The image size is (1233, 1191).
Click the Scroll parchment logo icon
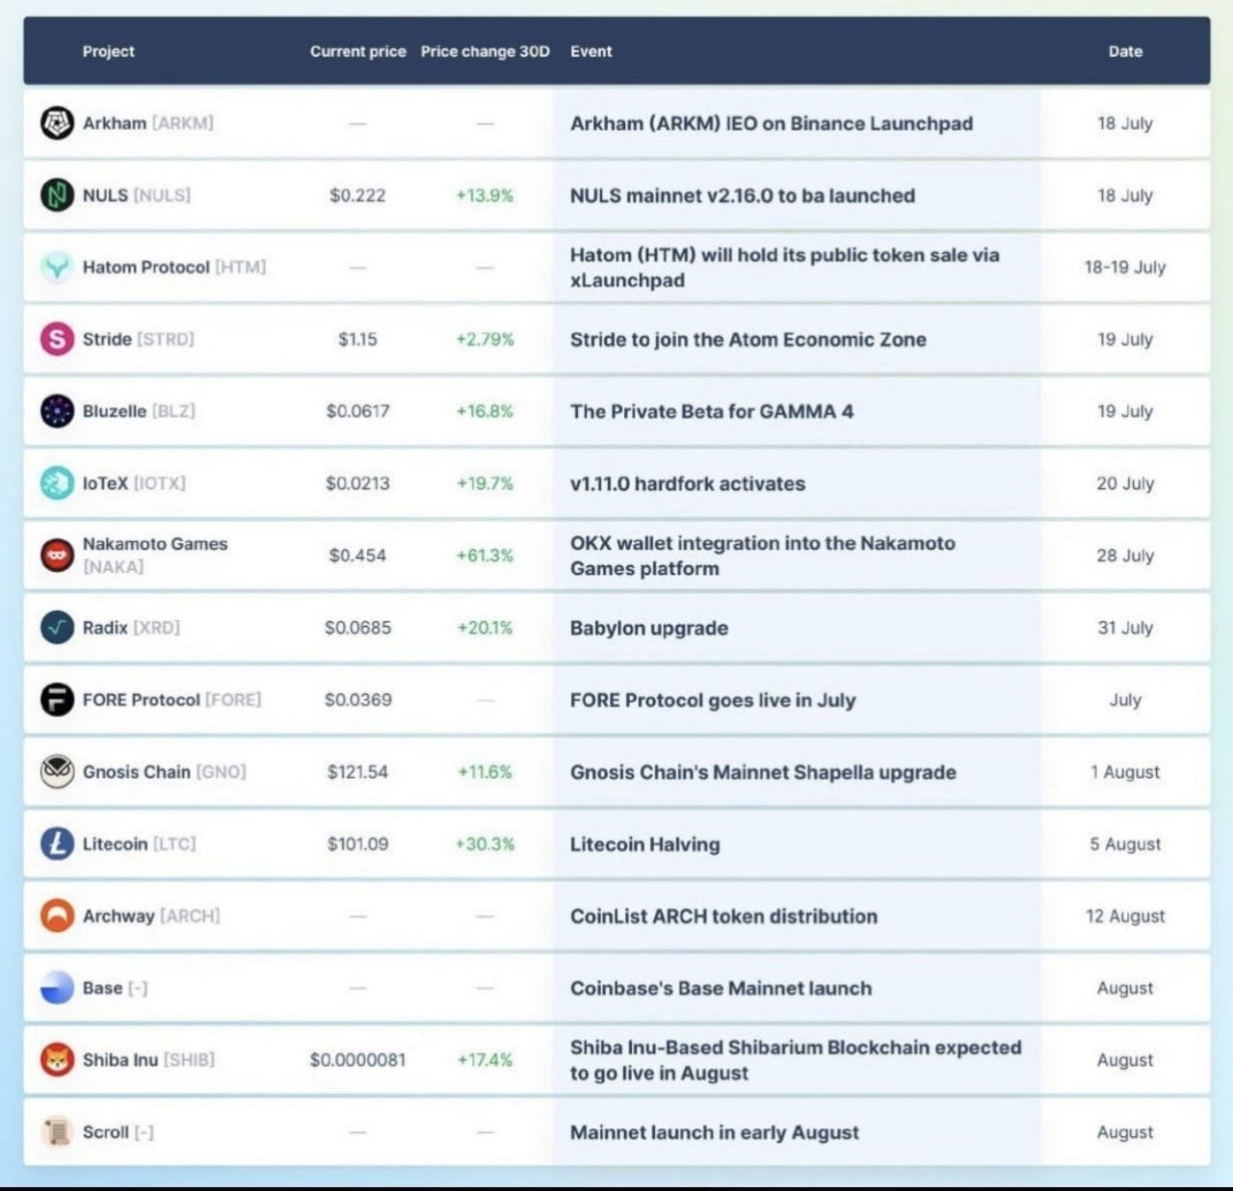57,1132
